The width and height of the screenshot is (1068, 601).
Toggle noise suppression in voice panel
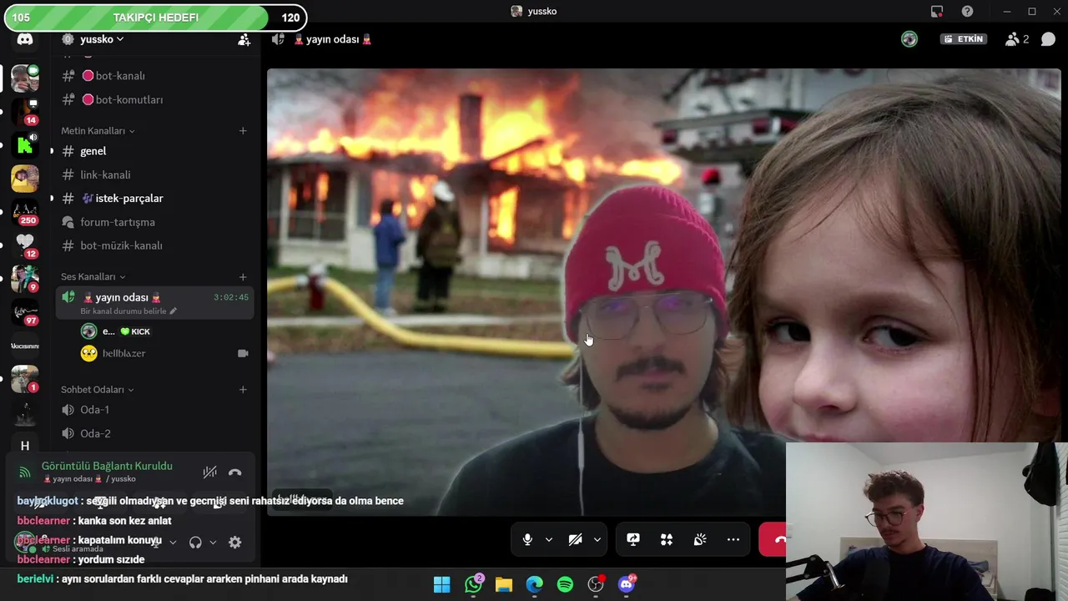210,472
